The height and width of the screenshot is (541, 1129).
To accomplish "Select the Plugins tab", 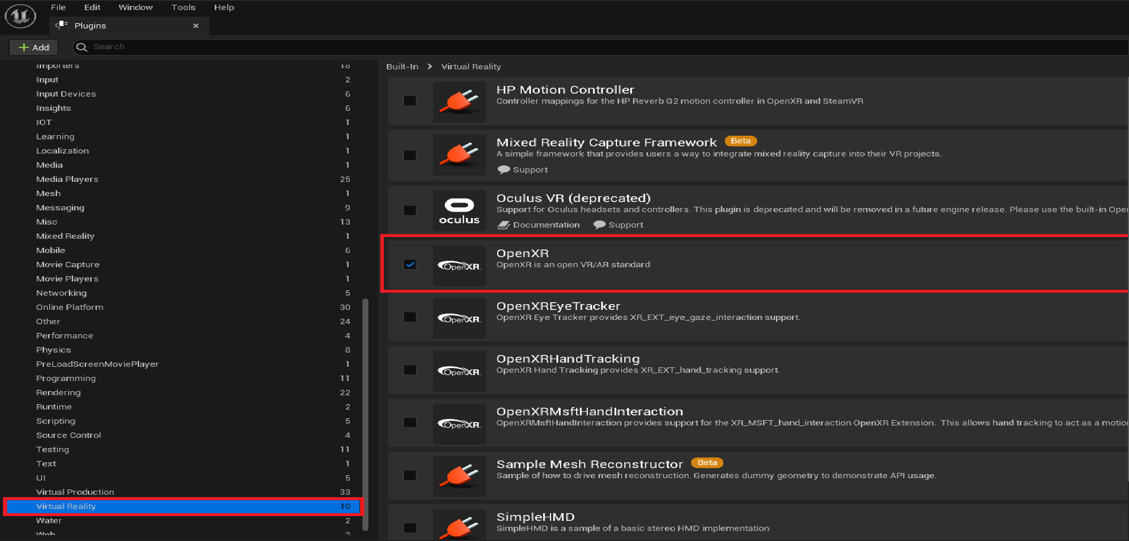I will point(129,25).
